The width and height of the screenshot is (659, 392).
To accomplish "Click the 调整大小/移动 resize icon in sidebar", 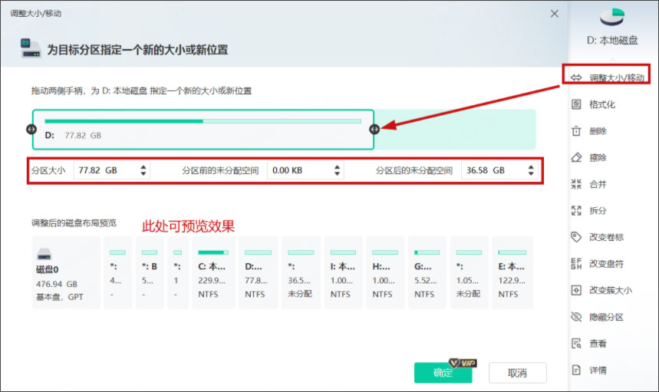I will pyautogui.click(x=576, y=77).
